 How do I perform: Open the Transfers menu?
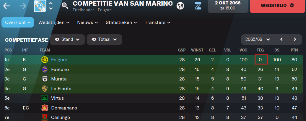click(x=157, y=22)
